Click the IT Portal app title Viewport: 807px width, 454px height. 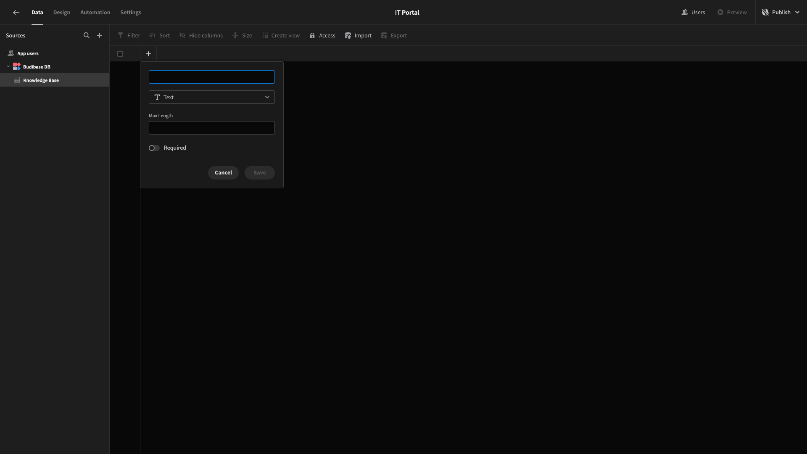[x=407, y=13]
